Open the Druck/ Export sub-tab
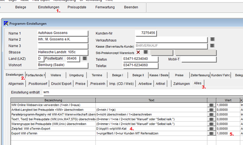This screenshot has height=145, width=243. (61, 84)
